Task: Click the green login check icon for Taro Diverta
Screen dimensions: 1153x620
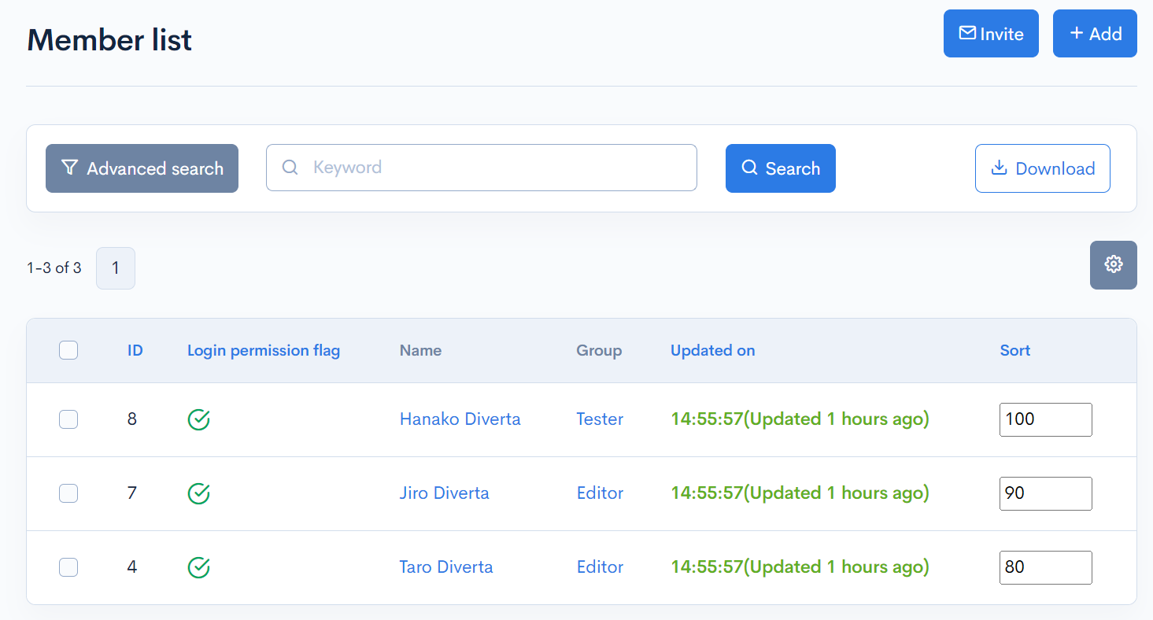Action: [199, 567]
